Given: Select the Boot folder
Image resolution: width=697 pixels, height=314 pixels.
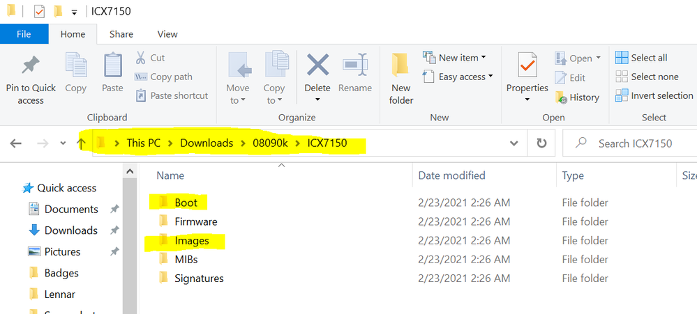Looking at the screenshot, I should point(186,203).
